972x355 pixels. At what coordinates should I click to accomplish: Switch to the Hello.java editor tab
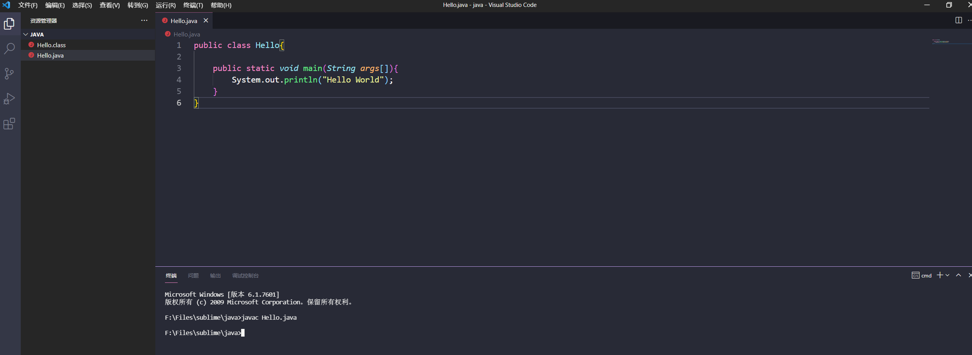coord(184,21)
